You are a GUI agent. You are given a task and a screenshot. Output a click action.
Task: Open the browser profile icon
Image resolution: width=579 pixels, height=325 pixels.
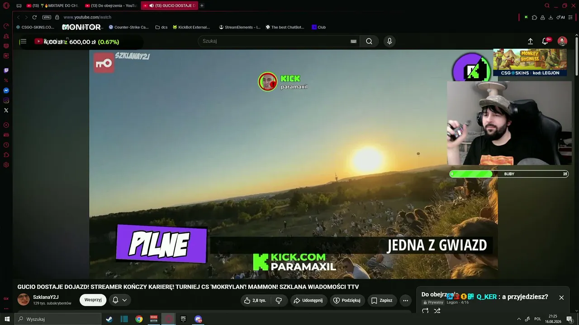pyautogui.click(x=542, y=17)
